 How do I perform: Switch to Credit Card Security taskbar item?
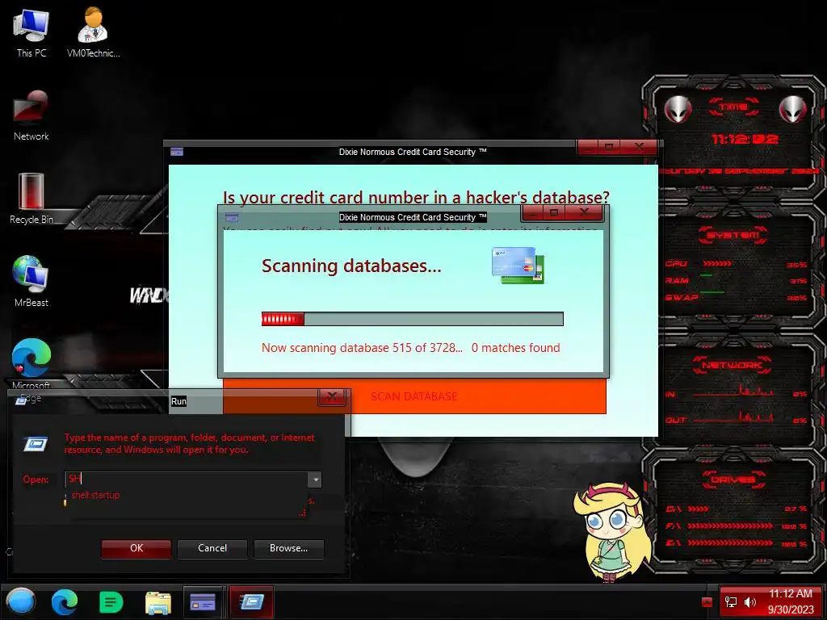[x=203, y=601]
